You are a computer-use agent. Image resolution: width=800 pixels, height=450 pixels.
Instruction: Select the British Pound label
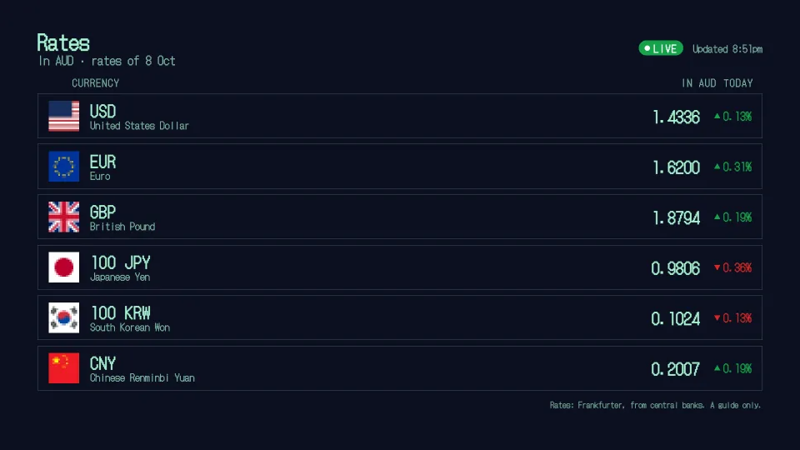[122, 227]
